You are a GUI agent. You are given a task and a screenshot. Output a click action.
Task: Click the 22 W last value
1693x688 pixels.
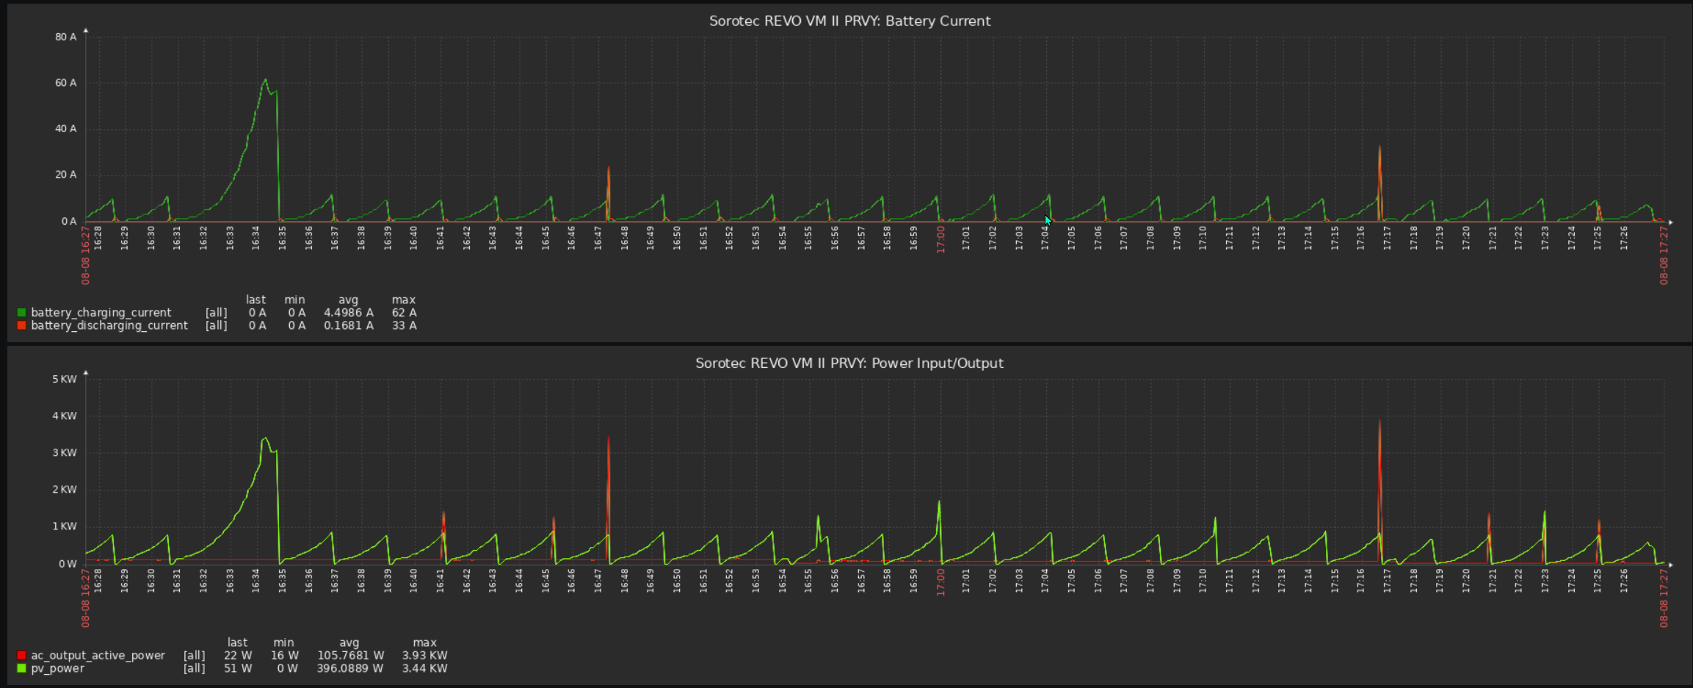coord(238,656)
